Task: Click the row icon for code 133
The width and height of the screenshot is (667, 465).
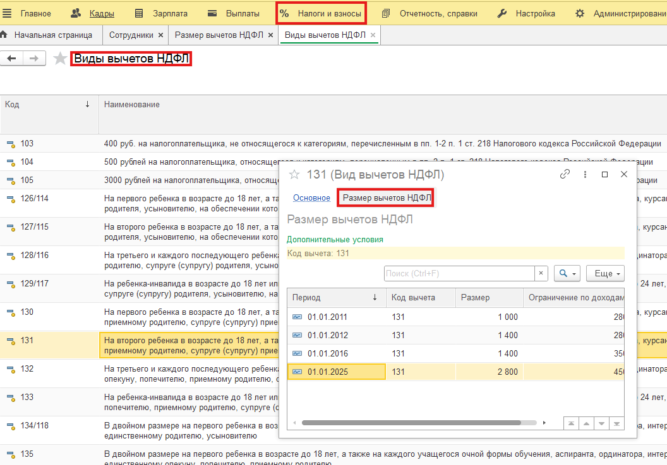Action: coord(11,398)
